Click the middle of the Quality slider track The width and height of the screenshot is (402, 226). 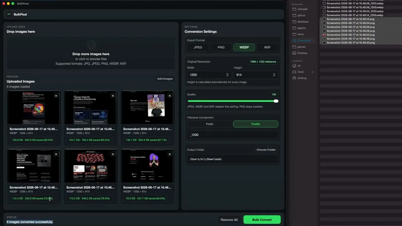click(x=233, y=101)
